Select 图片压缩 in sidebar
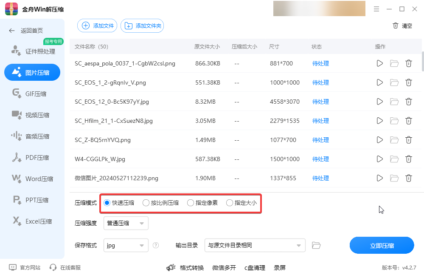 32,72
